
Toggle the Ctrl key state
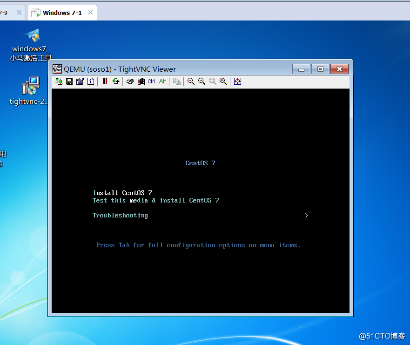[152, 81]
